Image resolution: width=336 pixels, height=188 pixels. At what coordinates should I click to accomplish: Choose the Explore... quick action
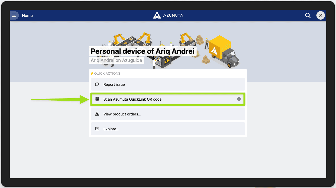[x=168, y=129]
